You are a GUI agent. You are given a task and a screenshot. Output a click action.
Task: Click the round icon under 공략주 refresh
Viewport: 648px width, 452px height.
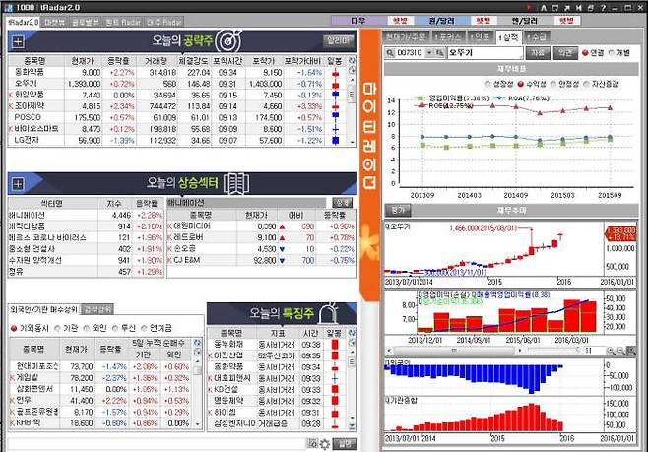[x=352, y=70]
